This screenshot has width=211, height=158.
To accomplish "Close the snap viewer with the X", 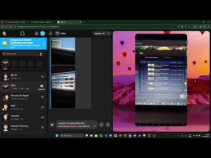I will (195, 81).
